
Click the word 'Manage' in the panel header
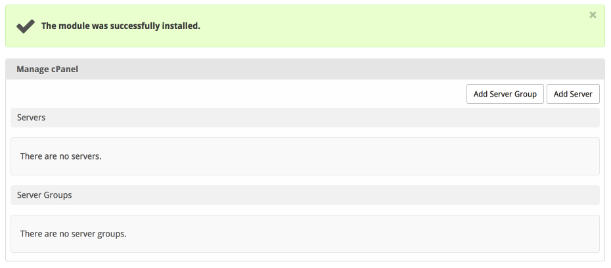(32, 69)
